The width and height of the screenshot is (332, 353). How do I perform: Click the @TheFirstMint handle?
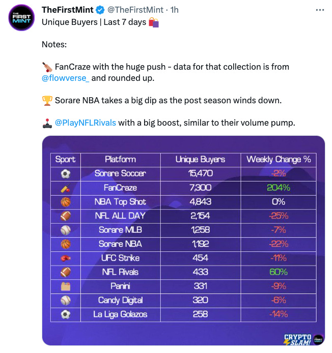(135, 10)
